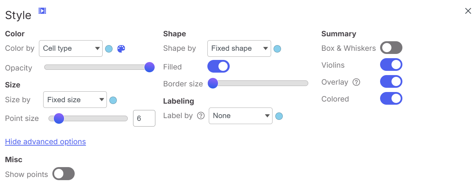This screenshot has width=476, height=196.
Task: Click blue dot next to Size by
Action: pyautogui.click(x=113, y=100)
